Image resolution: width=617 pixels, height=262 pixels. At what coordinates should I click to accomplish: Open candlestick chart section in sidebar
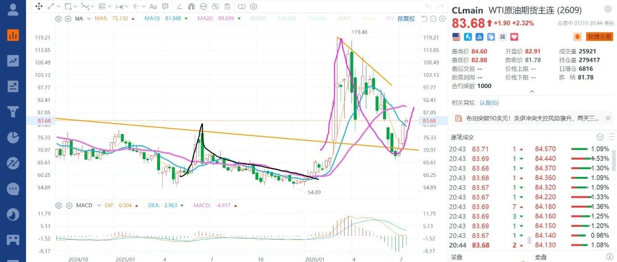click(13, 35)
